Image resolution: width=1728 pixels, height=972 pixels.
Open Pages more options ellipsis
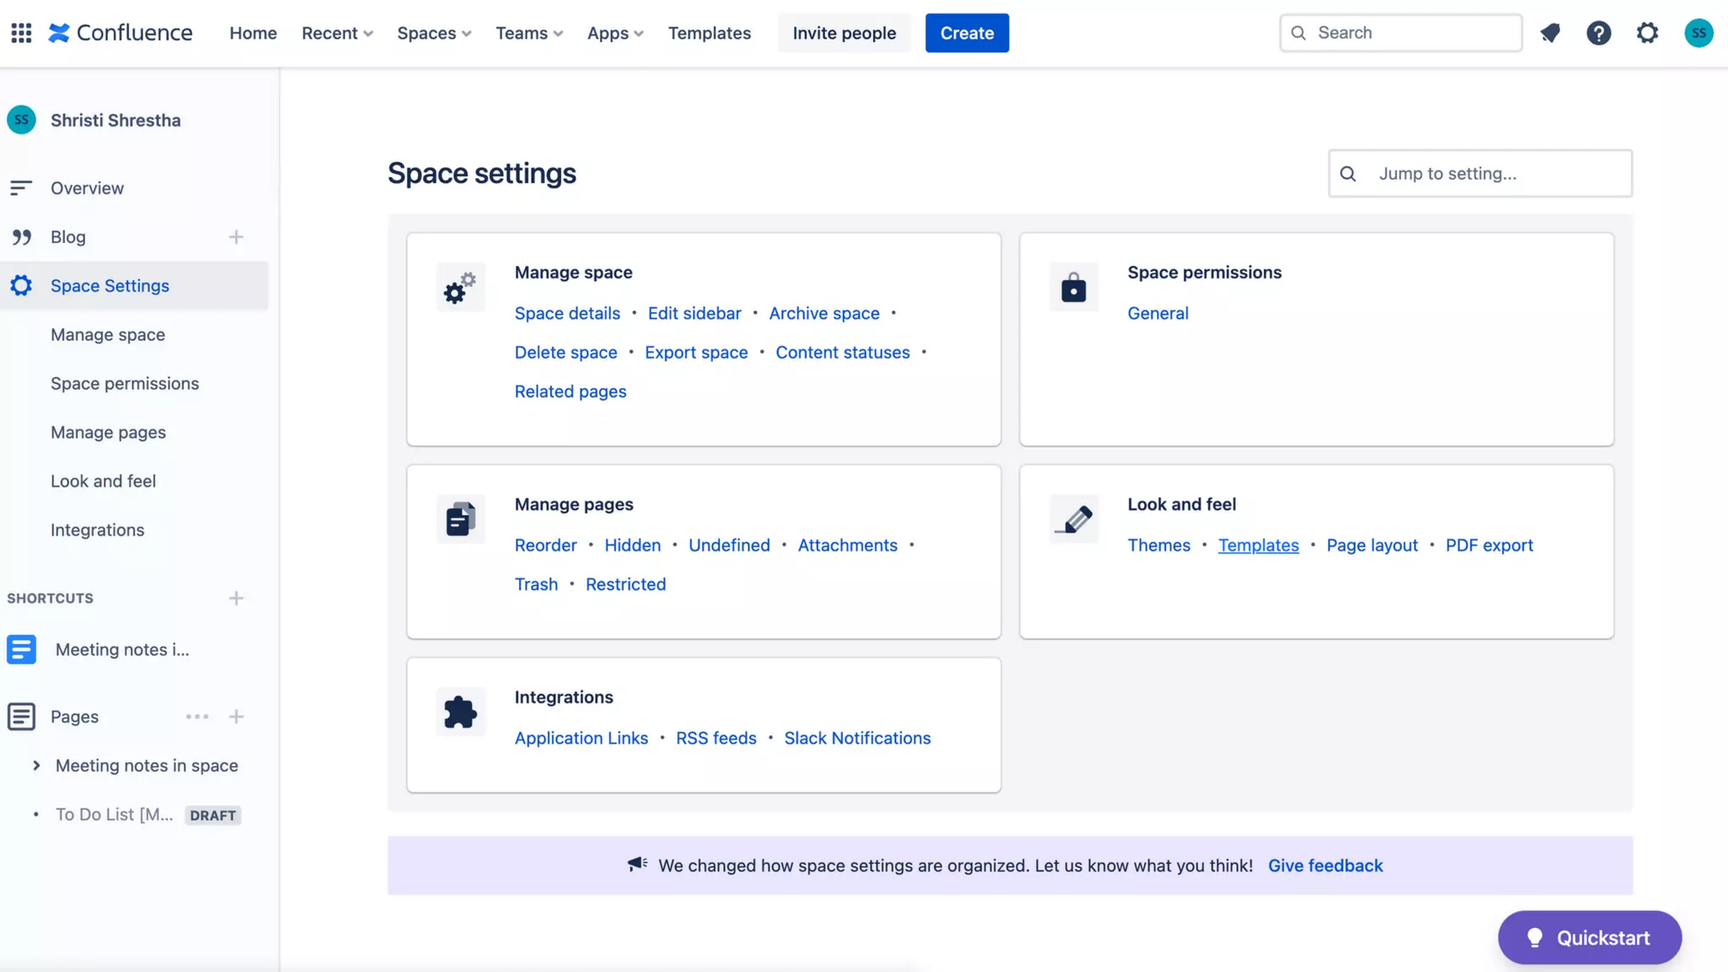coord(197,716)
